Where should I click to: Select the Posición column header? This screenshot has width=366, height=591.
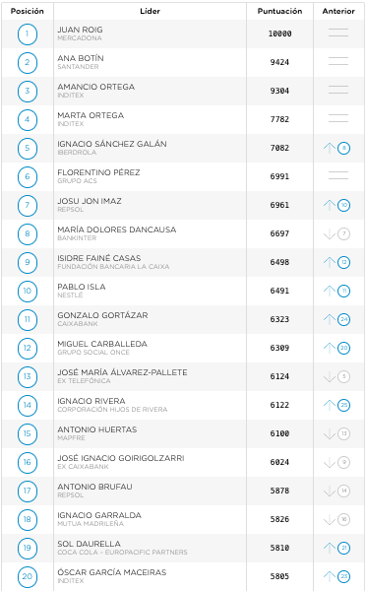(28, 11)
